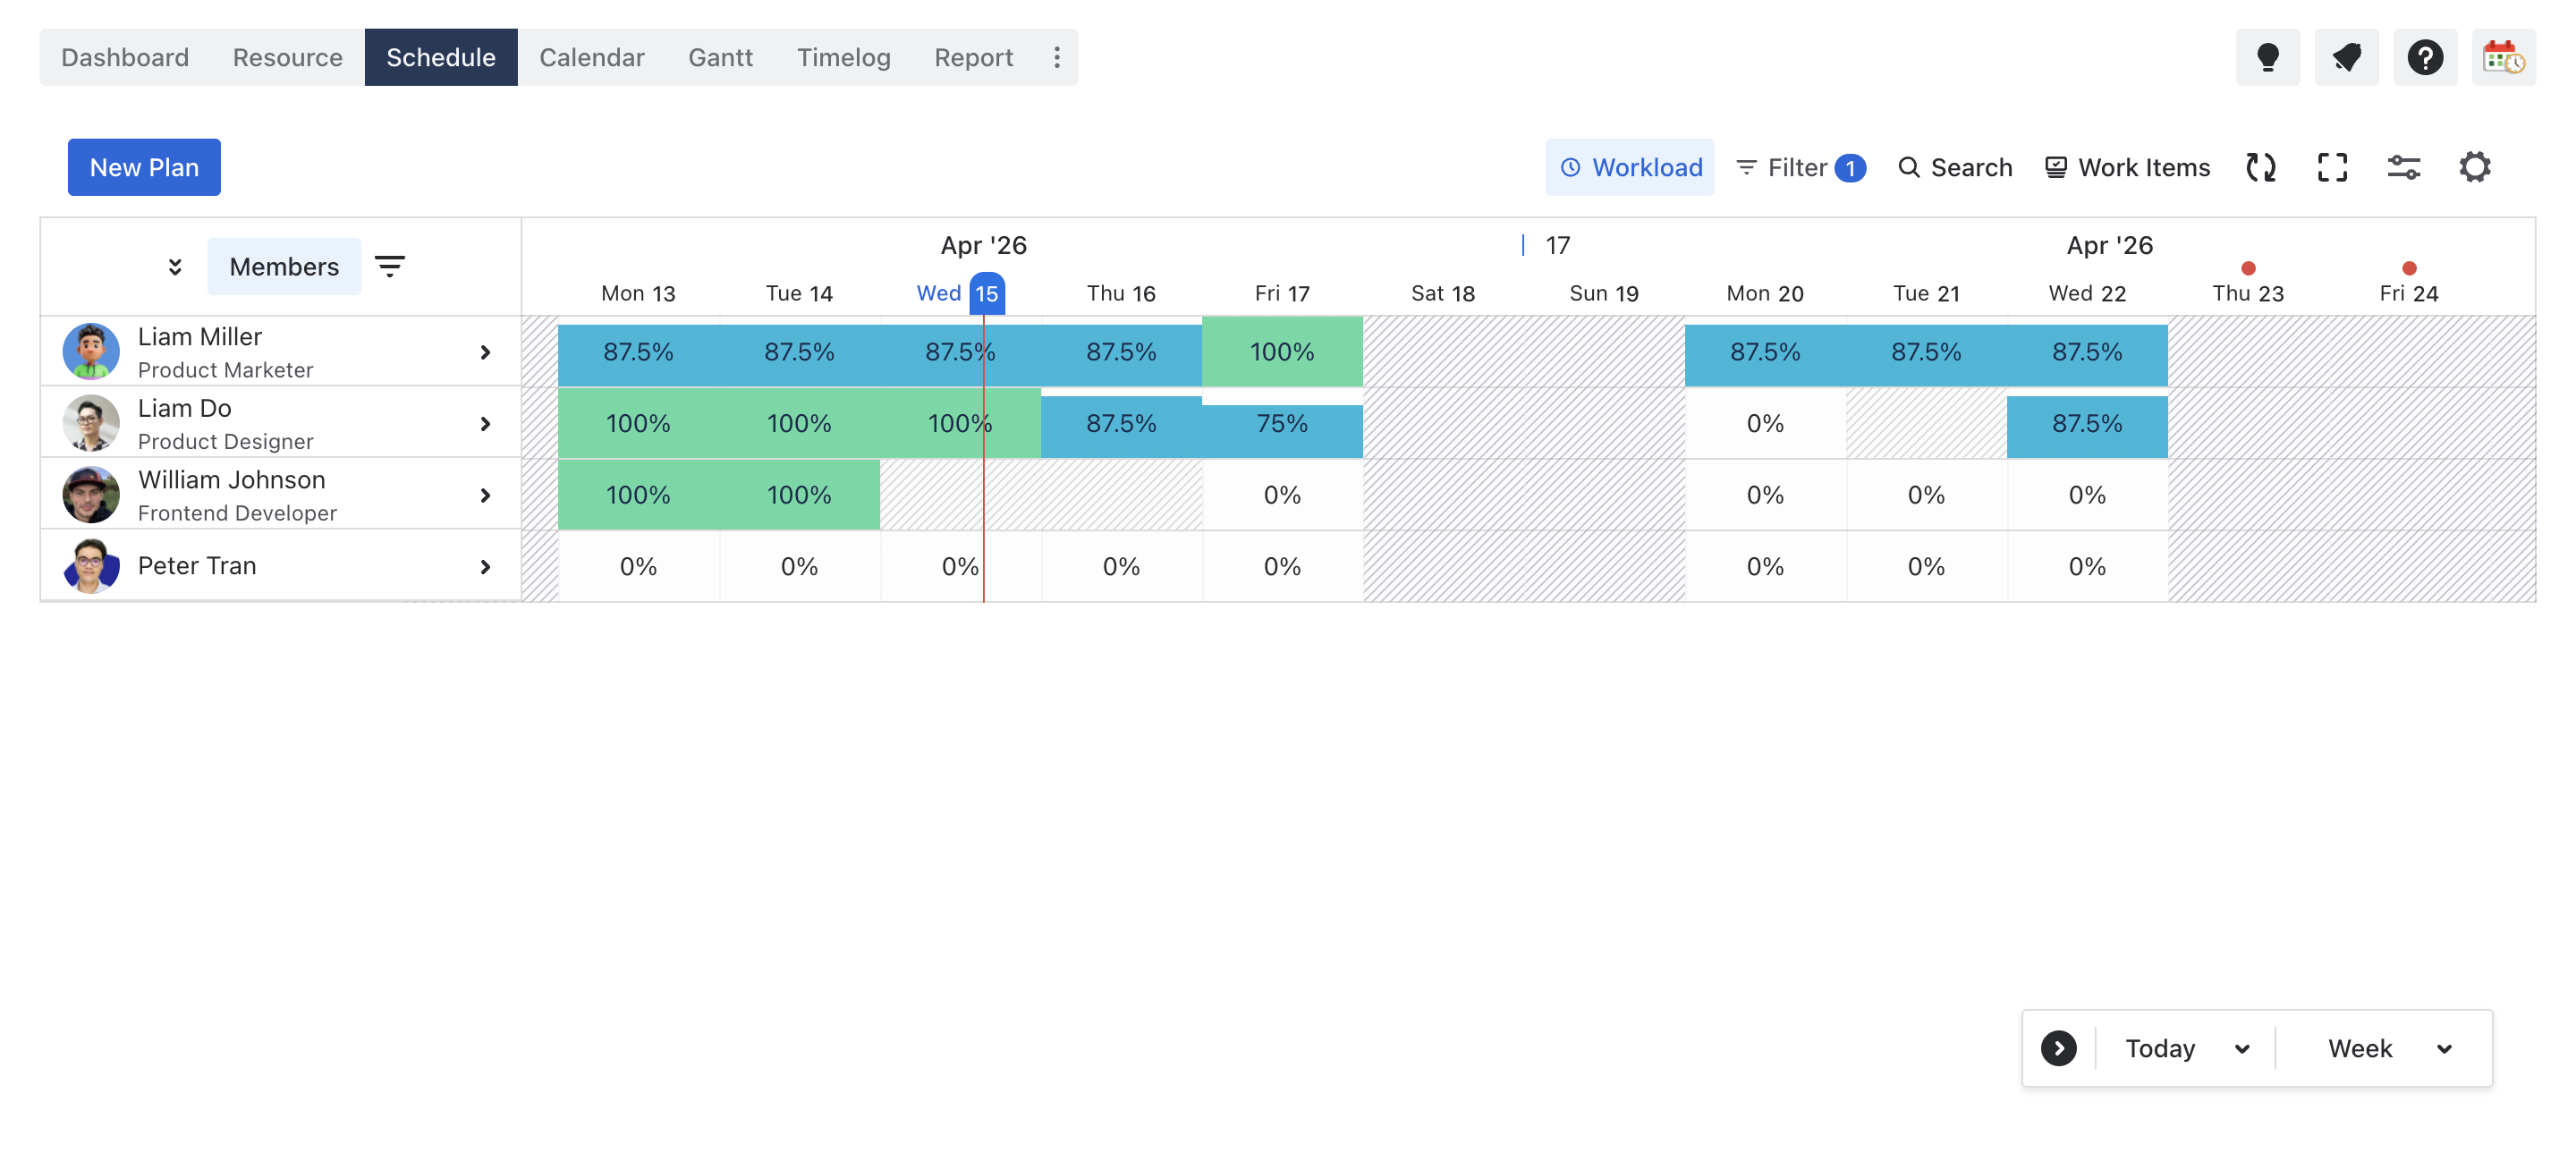The height and width of the screenshot is (1161, 2576).
Task: Toggle the Workload view
Action: 1629,167
